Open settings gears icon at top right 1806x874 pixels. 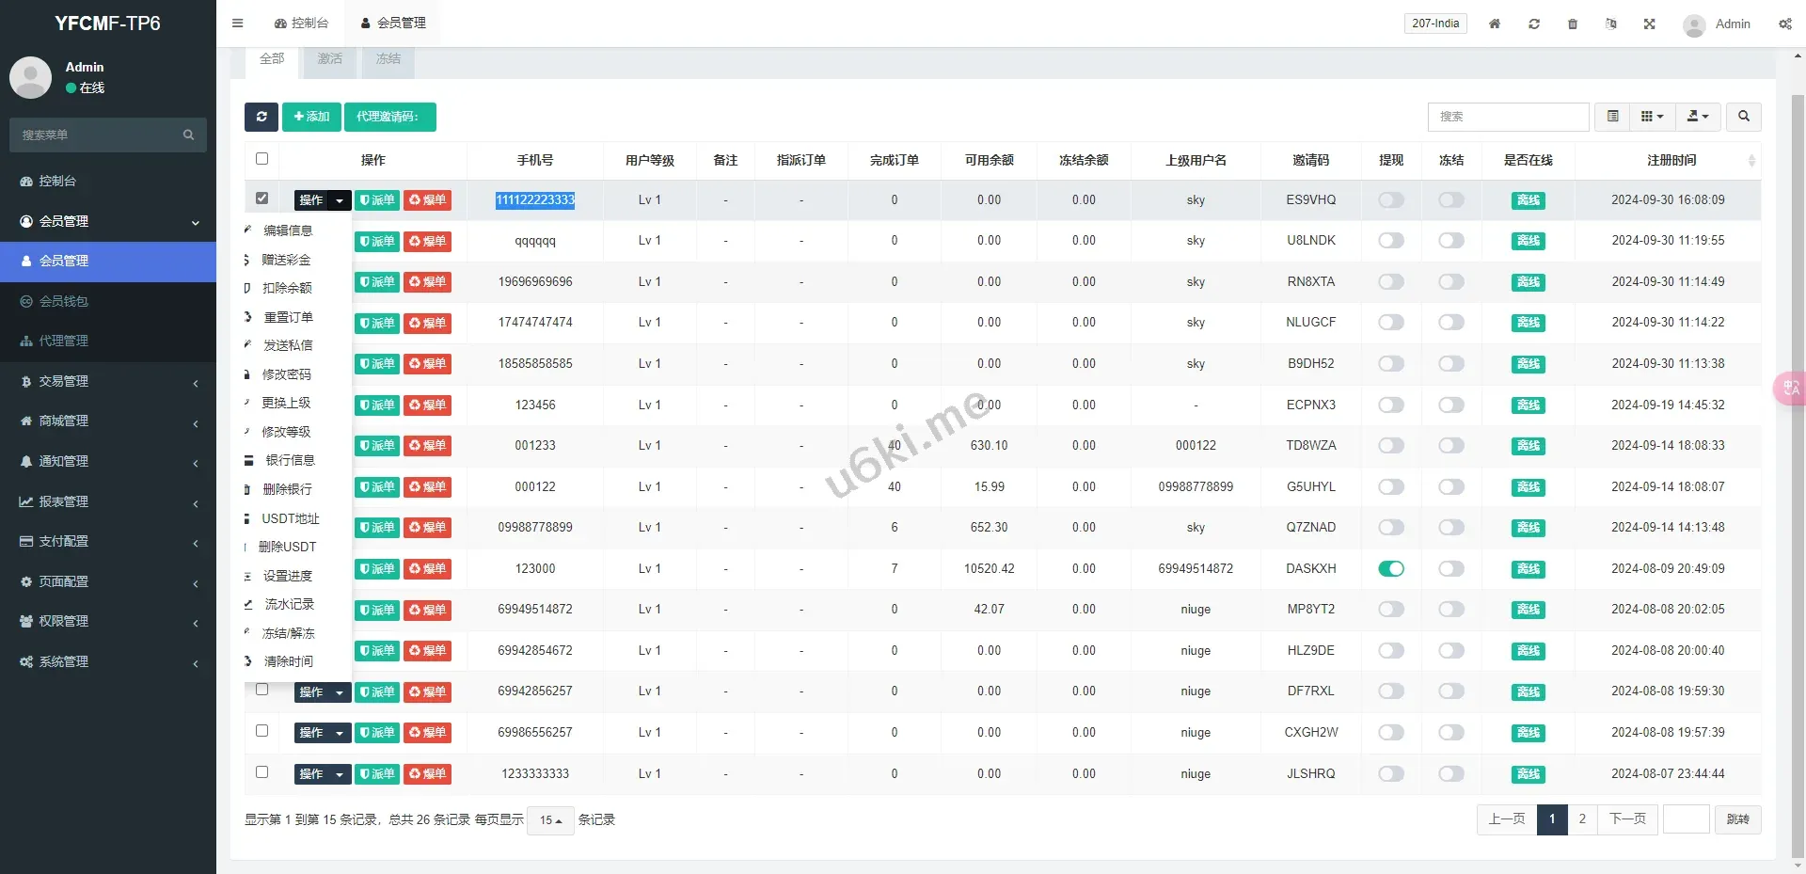1784,24
